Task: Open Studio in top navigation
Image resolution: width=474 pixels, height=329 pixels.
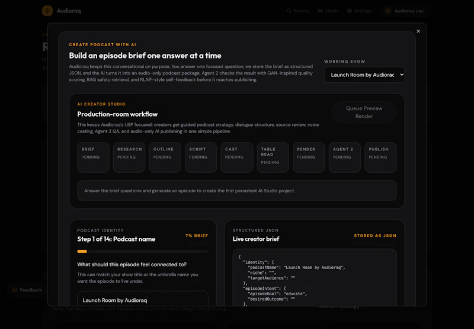Action: (328, 11)
